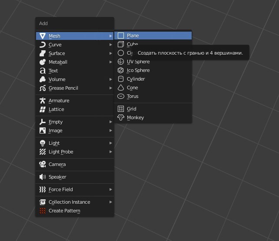Expand the Metaball submenu arrow
The width and height of the screenshot is (279, 241).
tap(111, 62)
